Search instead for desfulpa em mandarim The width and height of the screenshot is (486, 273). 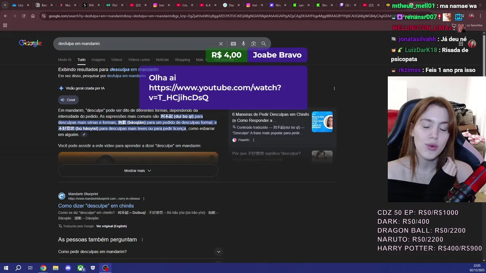(126, 76)
